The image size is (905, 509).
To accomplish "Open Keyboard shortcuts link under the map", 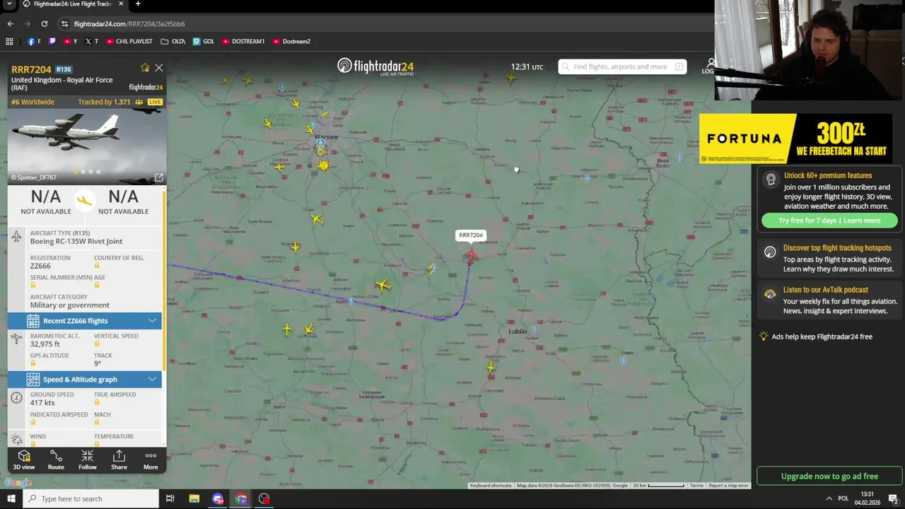I will [491, 486].
